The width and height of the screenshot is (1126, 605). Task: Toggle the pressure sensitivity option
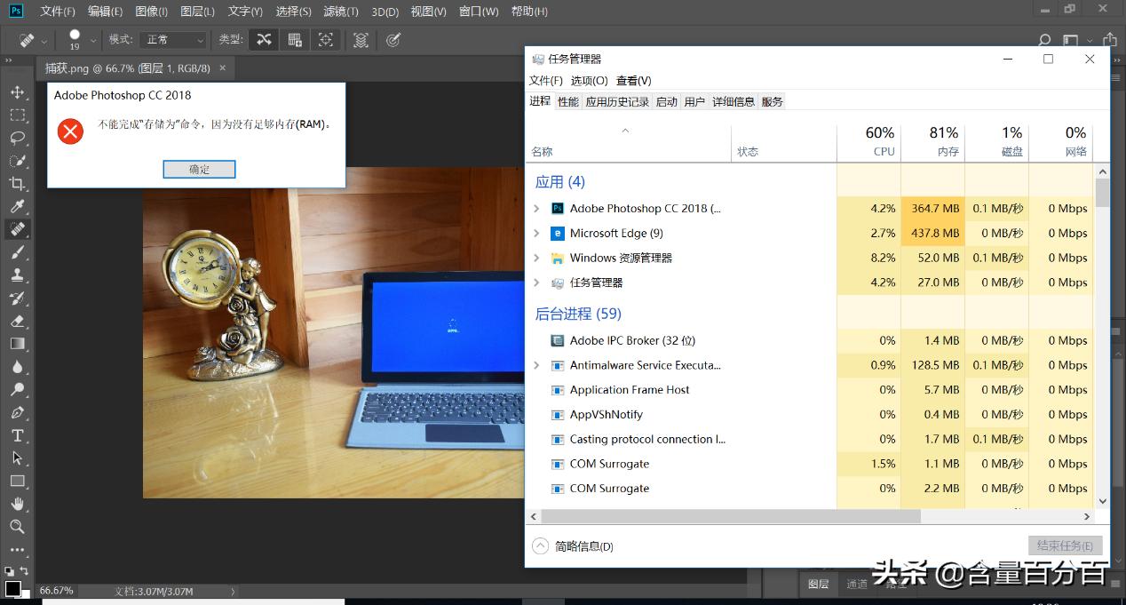point(394,39)
